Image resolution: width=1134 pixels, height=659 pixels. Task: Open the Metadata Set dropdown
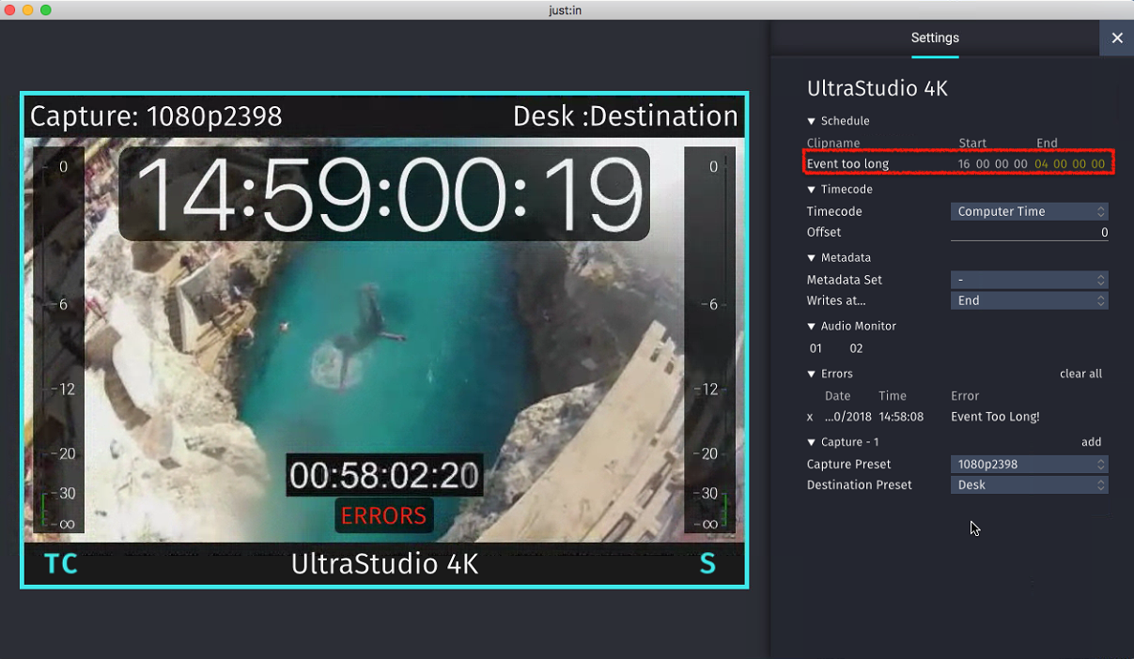[1030, 280]
